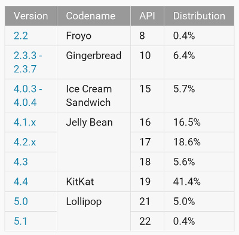The height and width of the screenshot is (235, 239).
Task: Select the Version column header
Action: [31, 16]
